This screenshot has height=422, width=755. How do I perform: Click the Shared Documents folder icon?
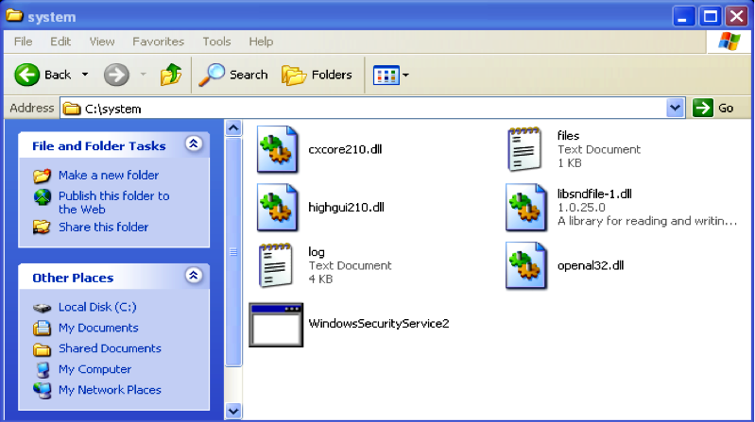pyautogui.click(x=42, y=349)
